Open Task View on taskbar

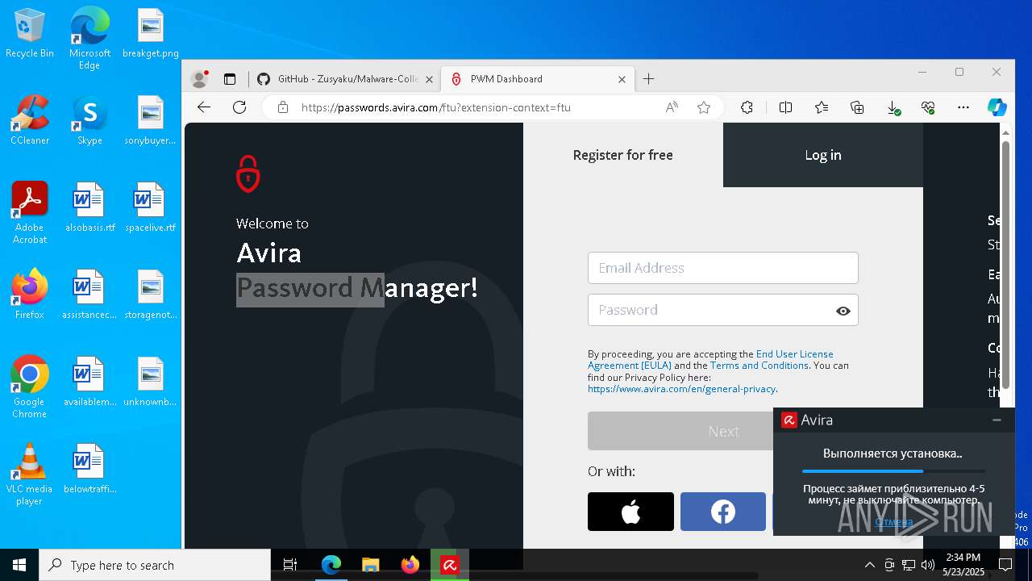(x=290, y=565)
